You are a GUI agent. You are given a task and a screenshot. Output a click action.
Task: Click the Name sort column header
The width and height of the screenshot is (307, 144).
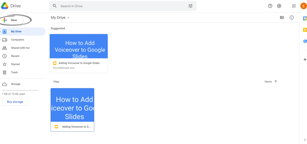[x=268, y=82]
